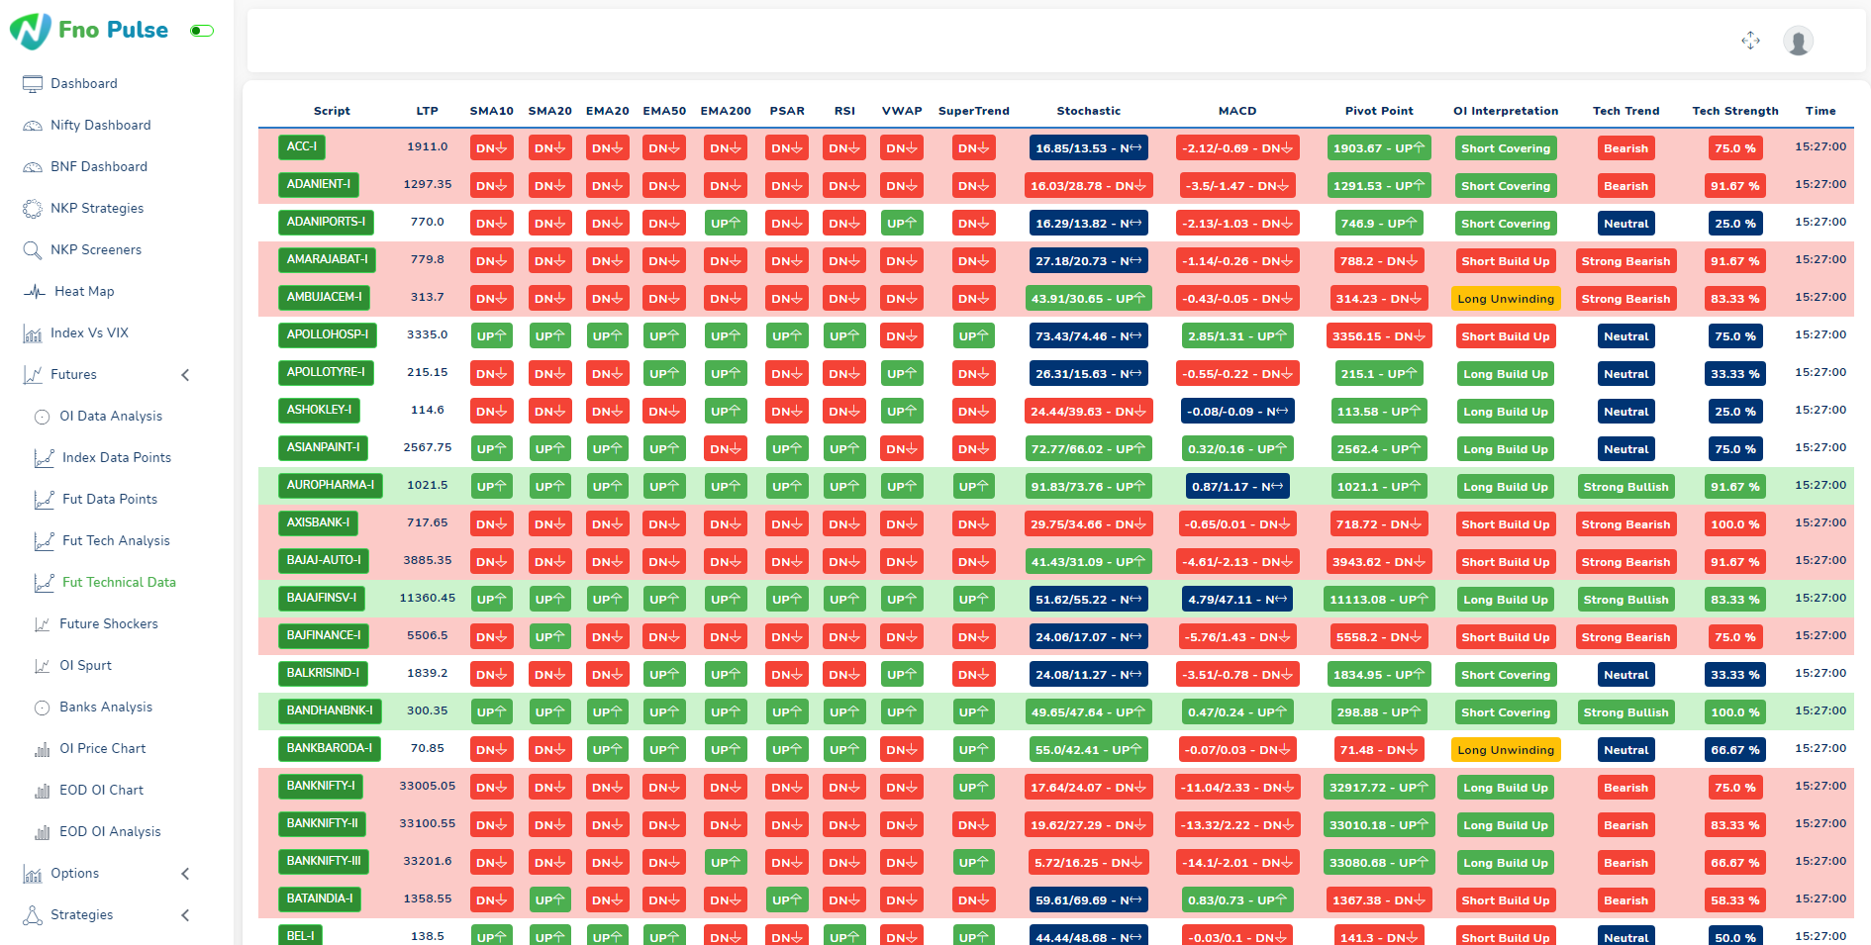Viewport: 1871px width, 945px height.
Task: Click AMARAJABAT-I Short Build Up badge
Action: [1505, 261]
